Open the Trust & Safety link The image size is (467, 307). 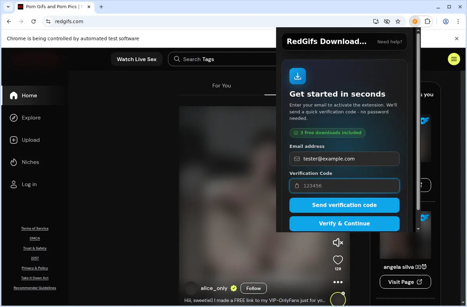pyautogui.click(x=35, y=248)
